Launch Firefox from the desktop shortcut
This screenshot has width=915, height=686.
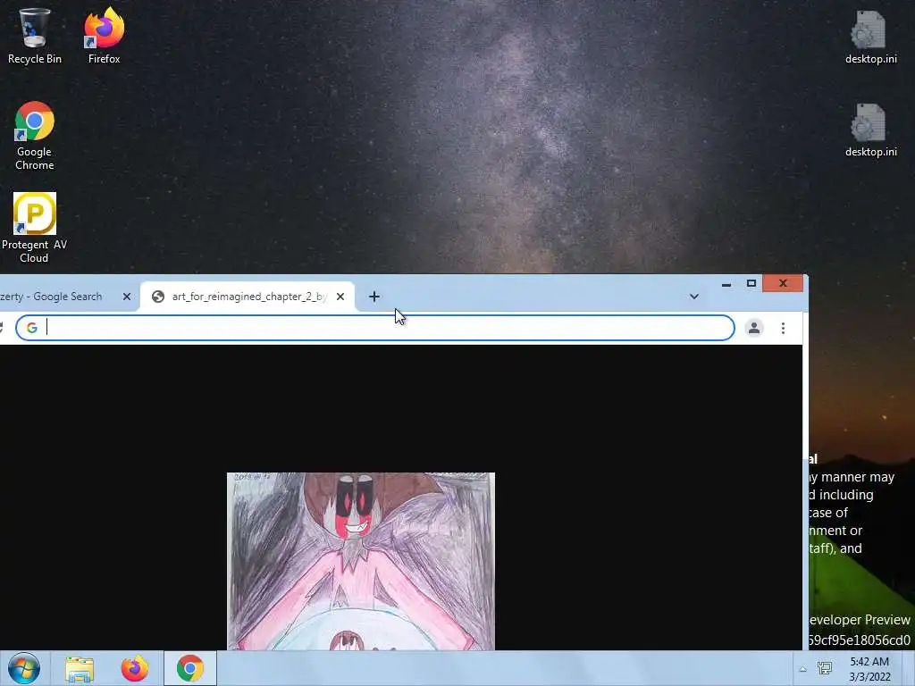point(104,36)
